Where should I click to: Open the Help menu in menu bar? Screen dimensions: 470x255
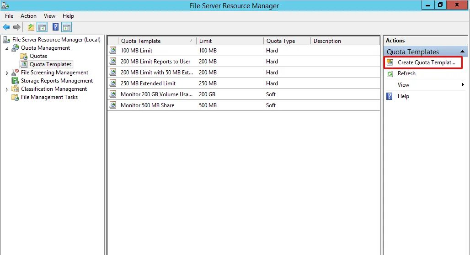(68, 16)
